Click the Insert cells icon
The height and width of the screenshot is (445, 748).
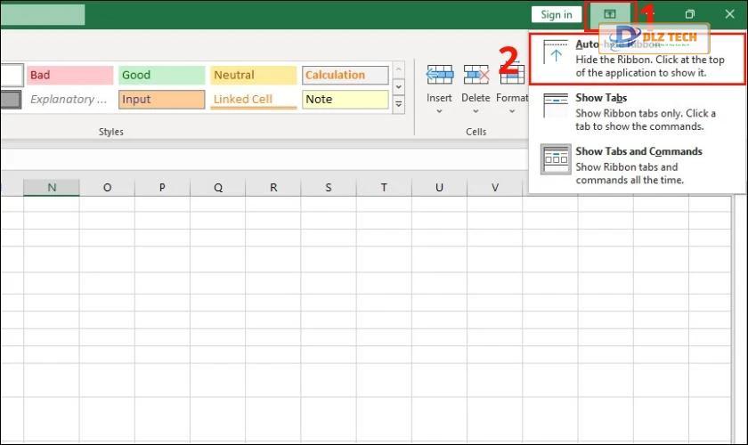439,75
